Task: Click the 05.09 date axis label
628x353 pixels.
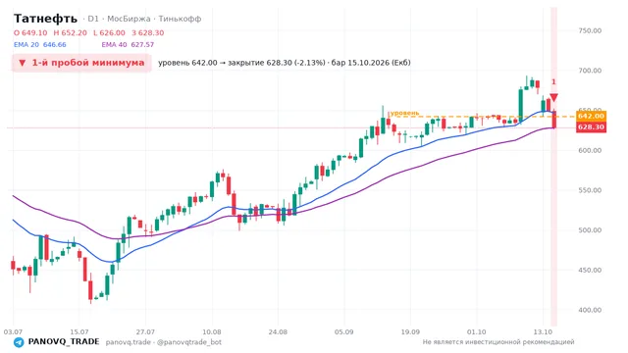Action: click(x=343, y=332)
